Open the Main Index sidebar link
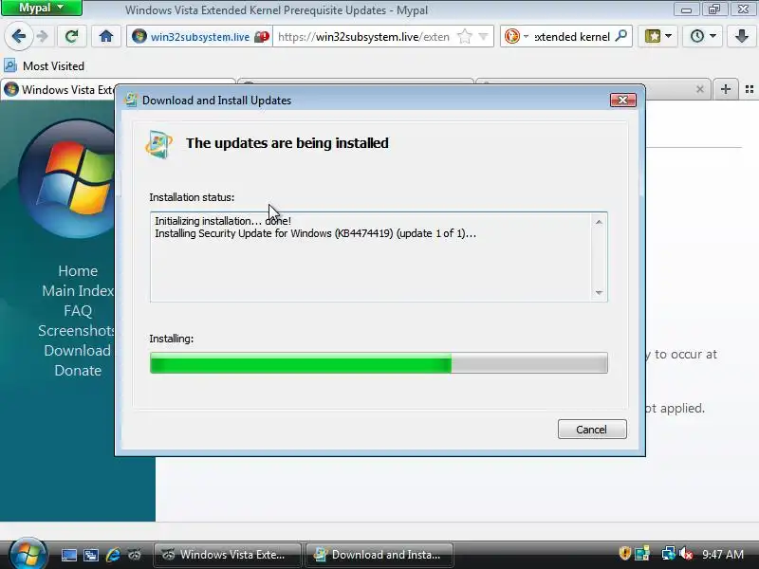This screenshot has height=569, width=759. coord(78,290)
